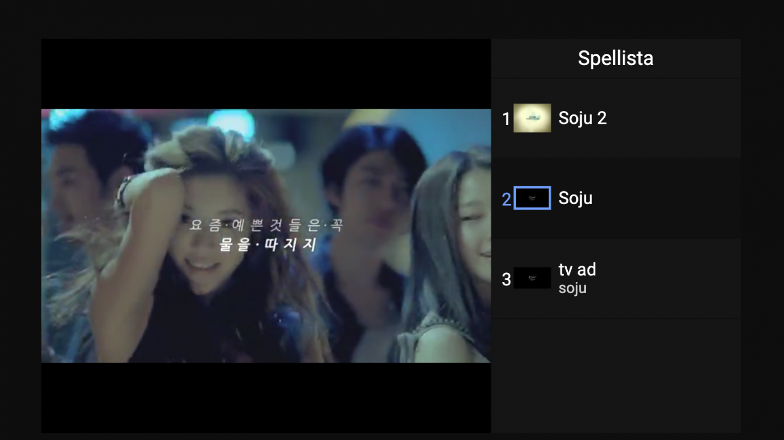This screenshot has width=784, height=440.
Task: Click empty playlist area below tv ad
Action: [x=615, y=376]
